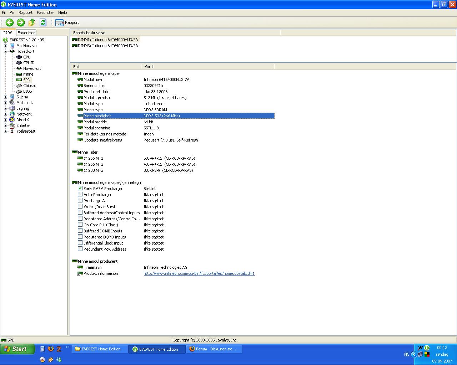Expand the Maskinnavn tree node

pos(5,46)
